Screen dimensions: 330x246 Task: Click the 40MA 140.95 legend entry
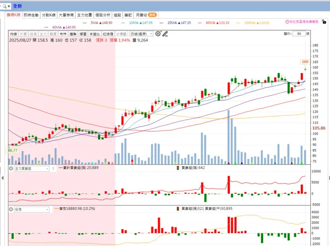[60, 27]
